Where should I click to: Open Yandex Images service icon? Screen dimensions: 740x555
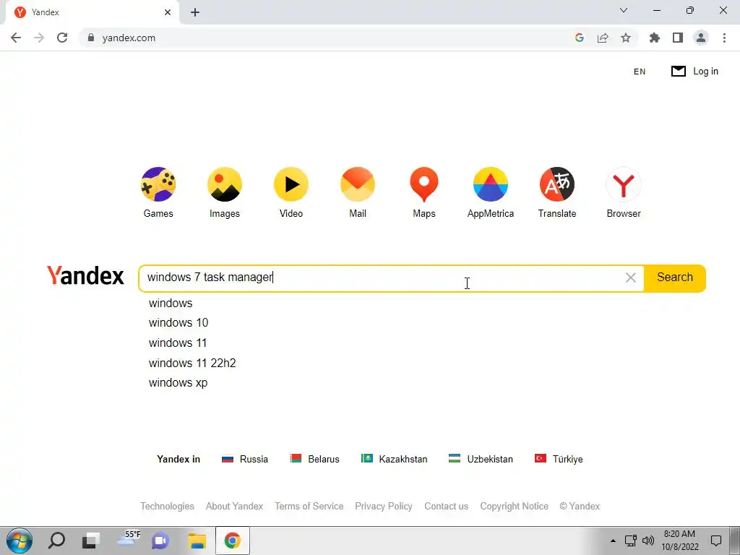pyautogui.click(x=225, y=184)
